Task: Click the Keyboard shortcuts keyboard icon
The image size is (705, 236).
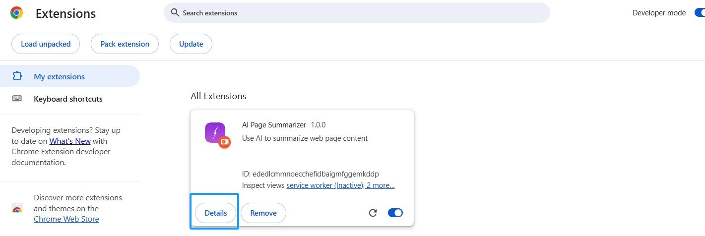Action: point(17,99)
